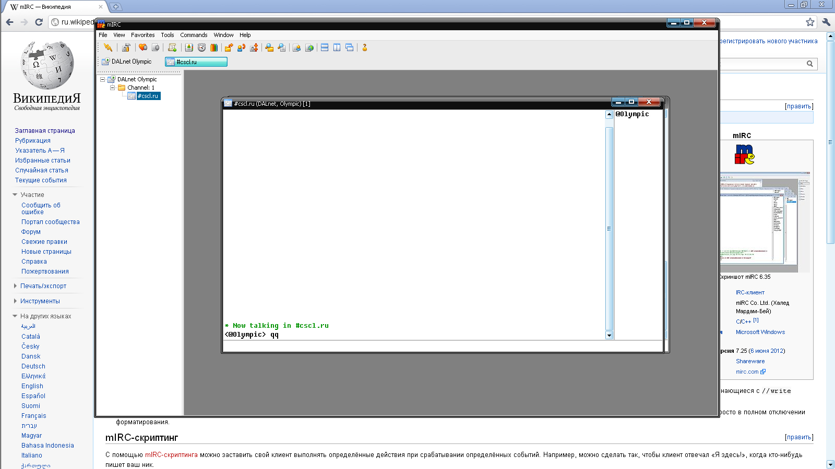
Task: Open Случайная статья link in Wikipedia
Action: click(42, 170)
